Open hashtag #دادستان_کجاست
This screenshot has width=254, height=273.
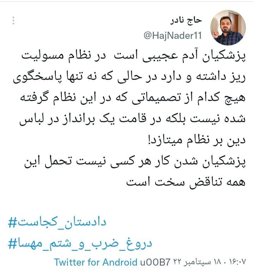57,223
